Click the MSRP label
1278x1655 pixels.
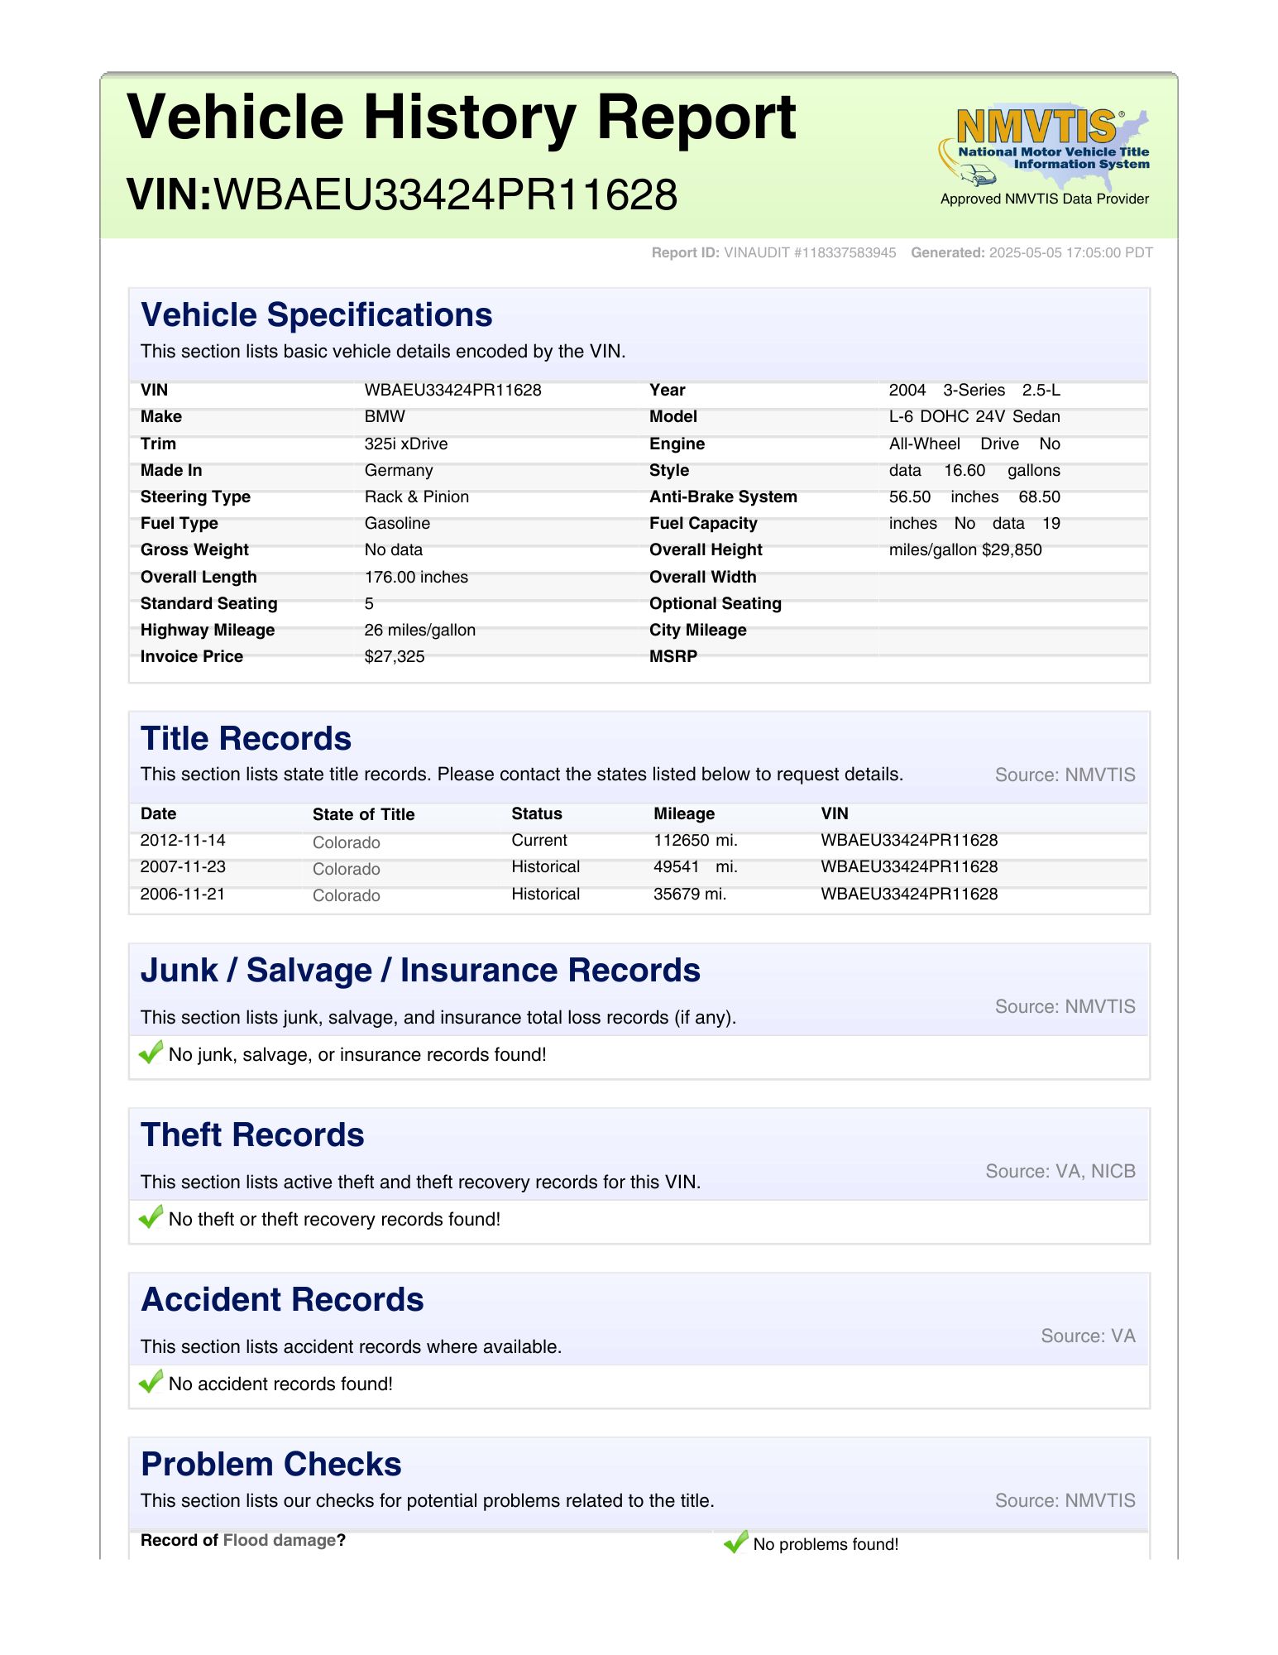(x=673, y=656)
